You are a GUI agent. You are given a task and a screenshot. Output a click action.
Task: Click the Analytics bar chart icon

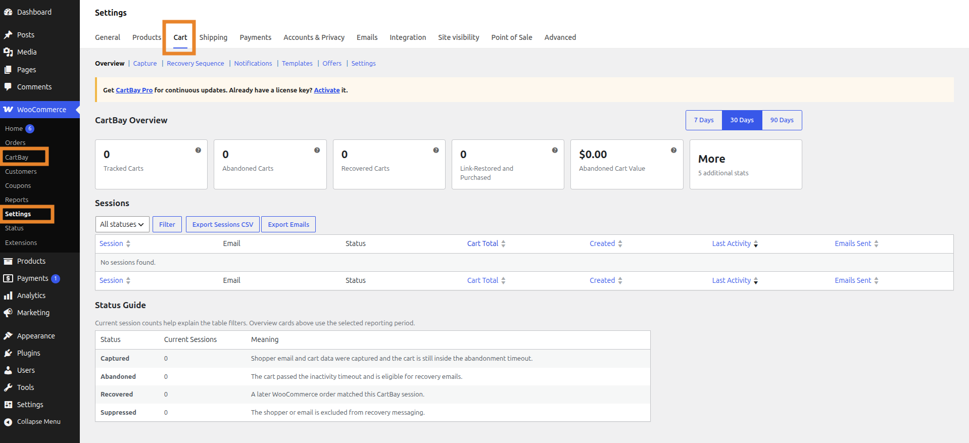(8, 296)
